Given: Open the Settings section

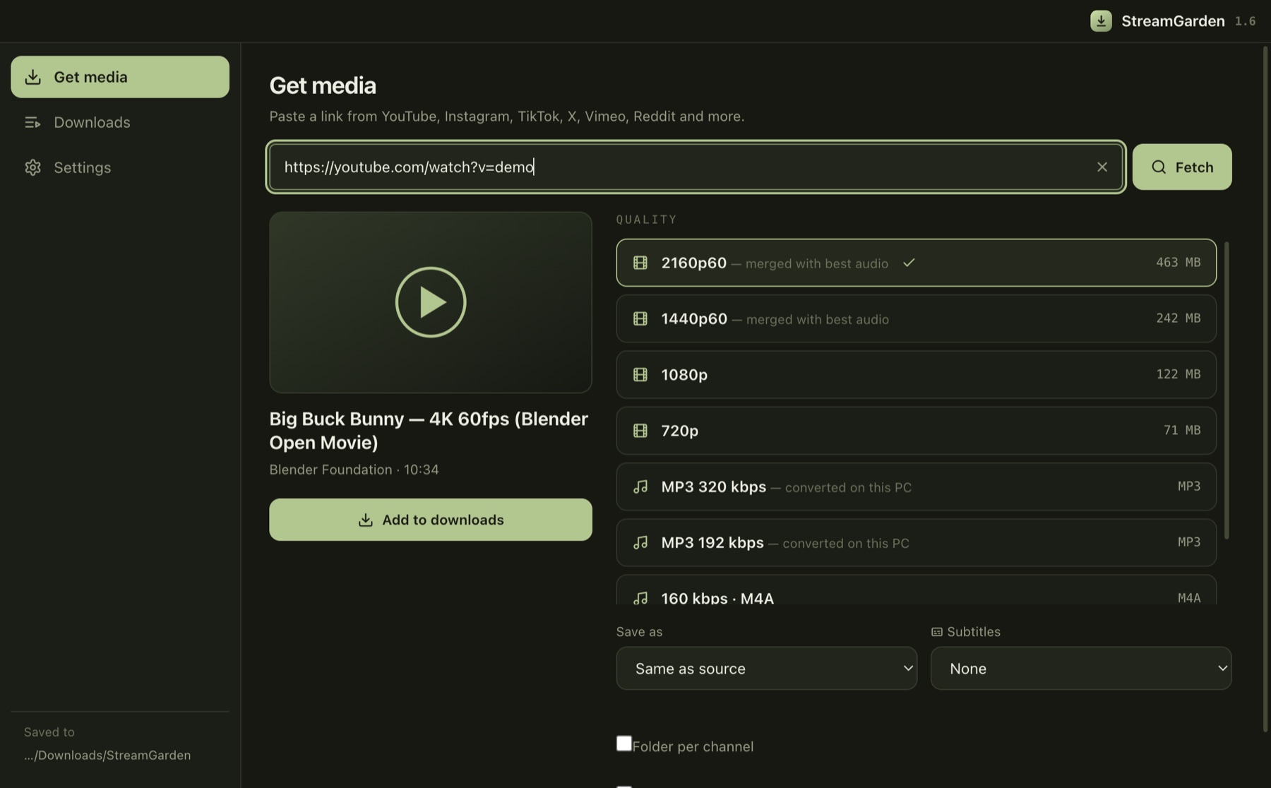Looking at the screenshot, I should pyautogui.click(x=120, y=167).
